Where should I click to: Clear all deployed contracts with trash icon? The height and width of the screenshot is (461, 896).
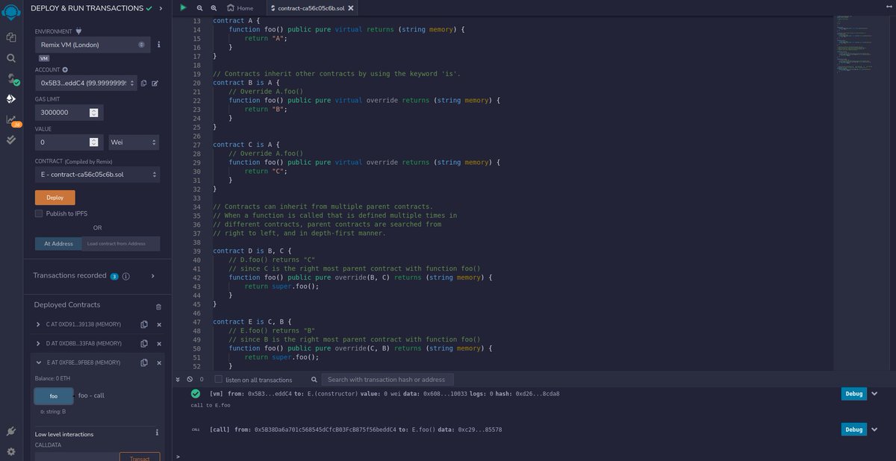[158, 307]
